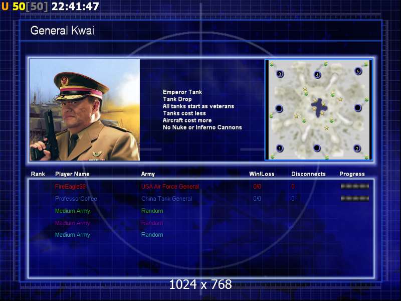Click the green Random army entry
The height and width of the screenshot is (301, 401).
point(152,211)
